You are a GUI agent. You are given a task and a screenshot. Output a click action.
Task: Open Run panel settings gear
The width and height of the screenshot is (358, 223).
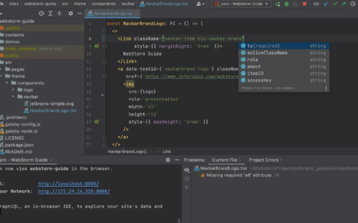168,160
